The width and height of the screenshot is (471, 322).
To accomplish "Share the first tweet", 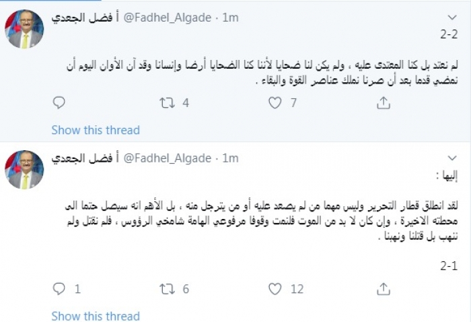I will pos(382,102).
